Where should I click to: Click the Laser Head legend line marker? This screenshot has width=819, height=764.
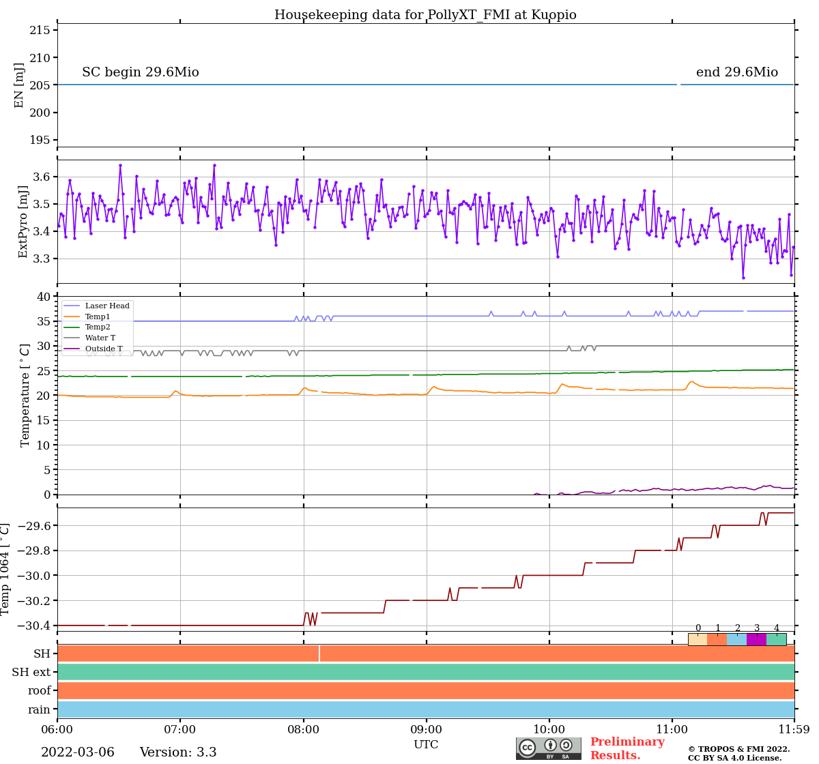pyautogui.click(x=72, y=306)
